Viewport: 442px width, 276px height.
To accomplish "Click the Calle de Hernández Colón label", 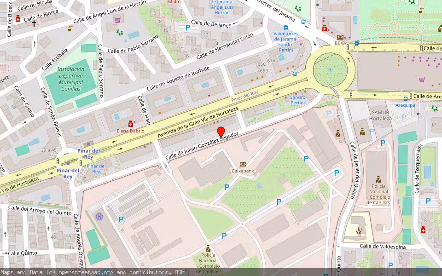I will [225, 46].
